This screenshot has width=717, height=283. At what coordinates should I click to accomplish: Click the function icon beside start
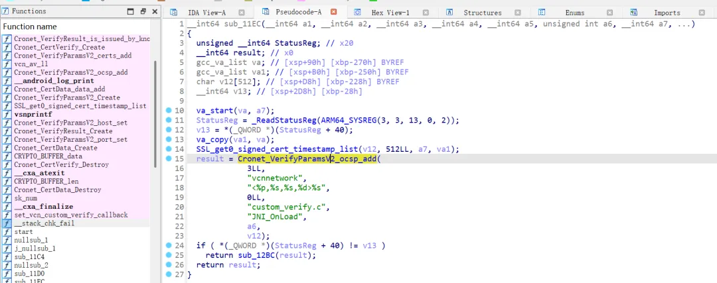[7, 232]
